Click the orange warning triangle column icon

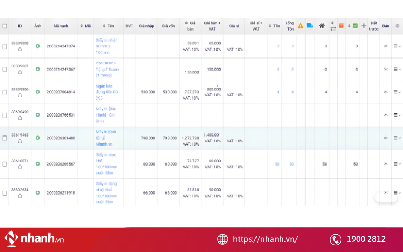tap(300, 26)
